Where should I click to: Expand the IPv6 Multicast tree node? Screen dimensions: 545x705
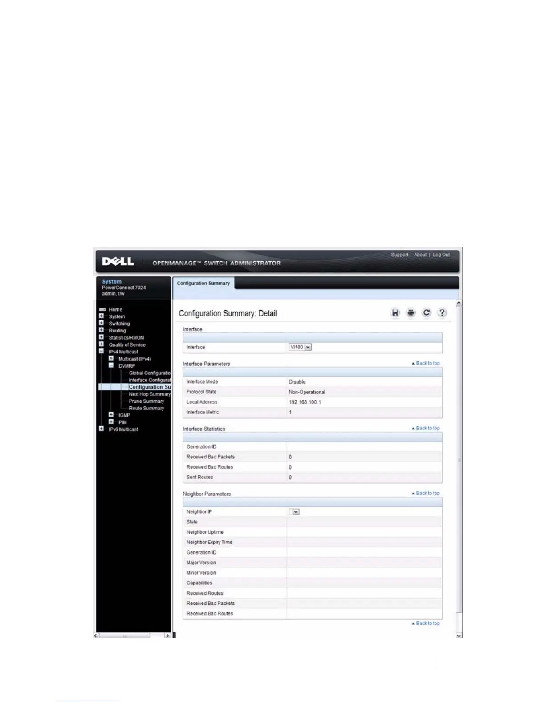pos(101,429)
